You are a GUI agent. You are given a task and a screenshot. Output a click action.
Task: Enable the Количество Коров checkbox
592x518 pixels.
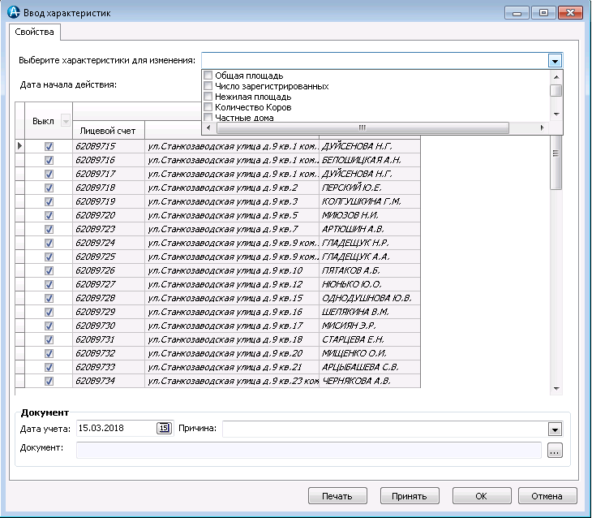click(x=208, y=107)
